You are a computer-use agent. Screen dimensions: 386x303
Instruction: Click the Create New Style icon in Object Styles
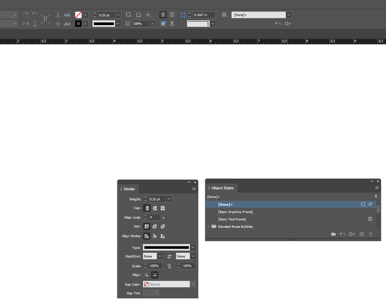[x=362, y=234]
